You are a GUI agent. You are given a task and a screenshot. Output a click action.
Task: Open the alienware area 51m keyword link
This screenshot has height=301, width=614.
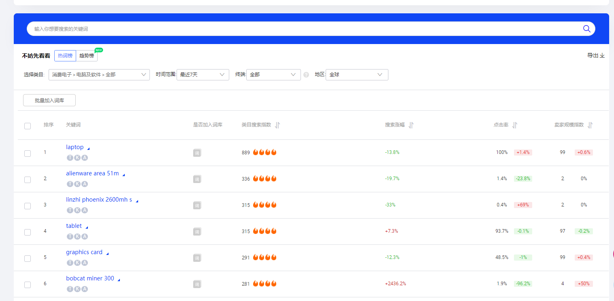[x=92, y=173]
